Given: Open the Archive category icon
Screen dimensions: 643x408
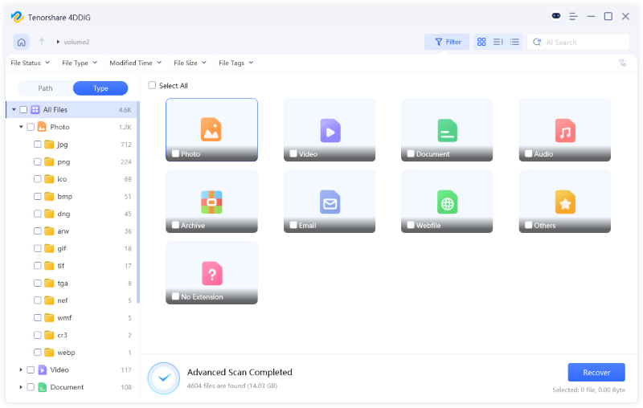Looking at the screenshot, I should 211,202.
